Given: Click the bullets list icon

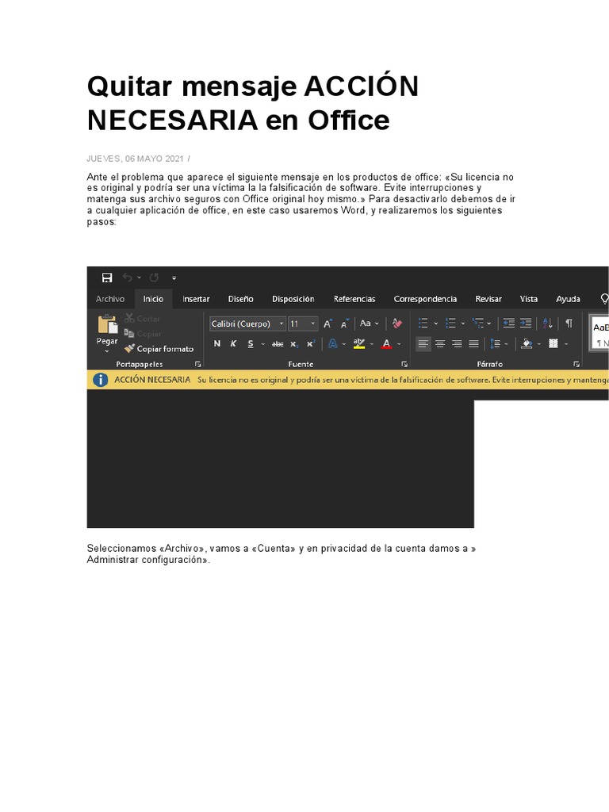Looking at the screenshot, I should 423,324.
